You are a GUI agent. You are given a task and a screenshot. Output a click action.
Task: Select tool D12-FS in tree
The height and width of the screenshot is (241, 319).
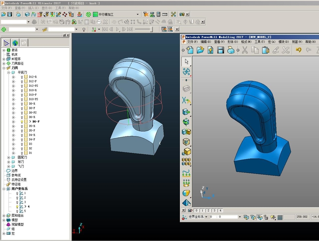click(33, 86)
